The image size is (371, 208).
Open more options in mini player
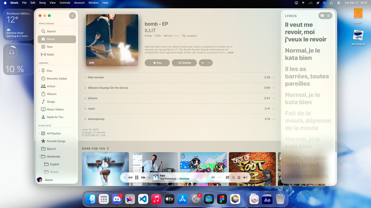click(220, 177)
